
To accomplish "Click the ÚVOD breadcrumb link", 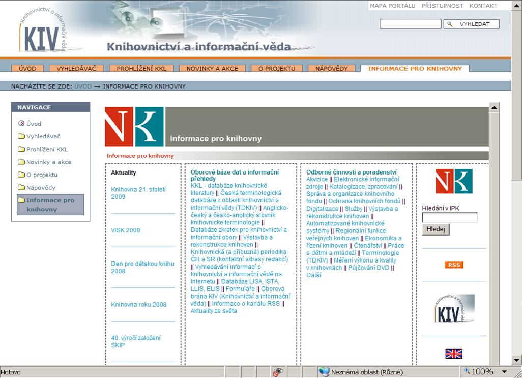I will [x=83, y=86].
